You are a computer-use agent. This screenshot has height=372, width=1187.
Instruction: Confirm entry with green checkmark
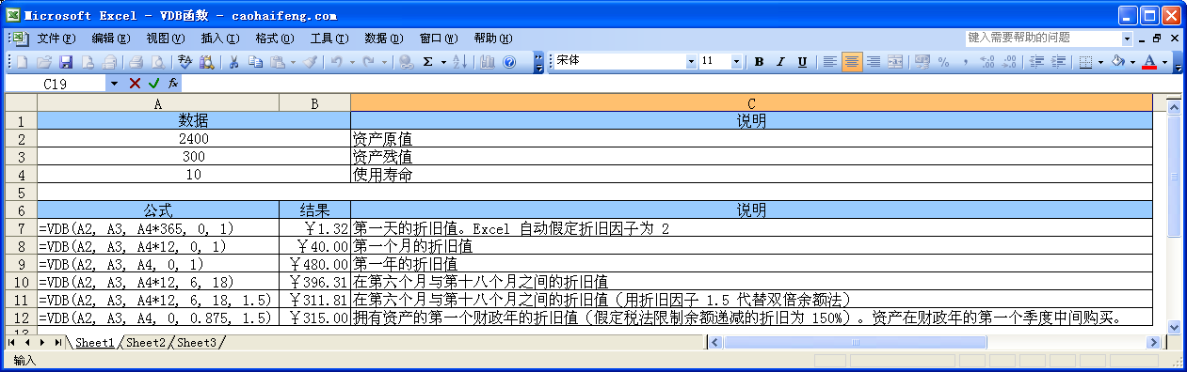click(153, 84)
